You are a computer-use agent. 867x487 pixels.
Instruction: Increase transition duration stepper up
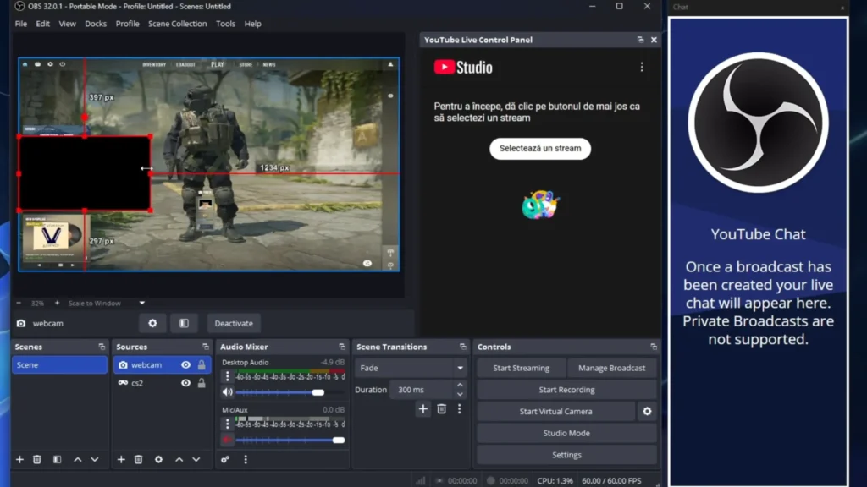point(460,386)
